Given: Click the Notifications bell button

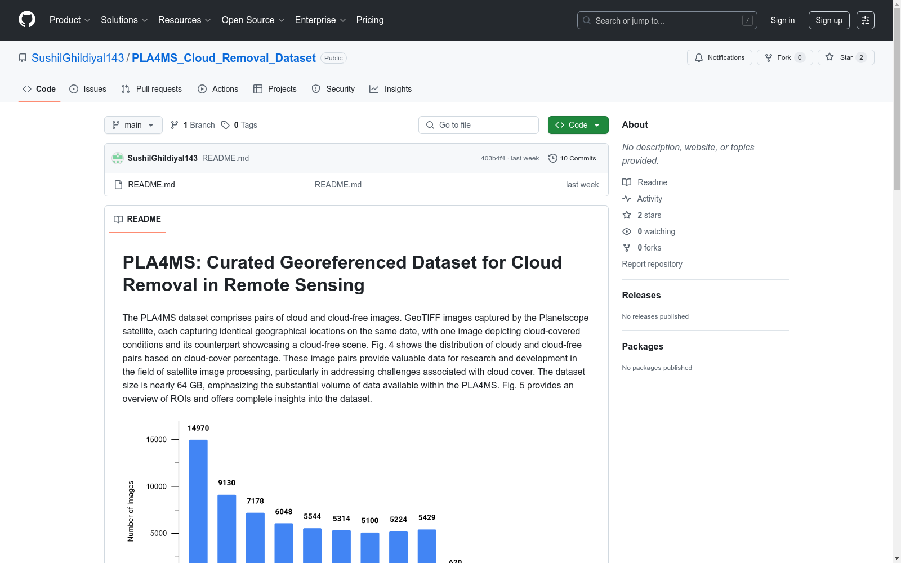Looking at the screenshot, I should coord(719,57).
